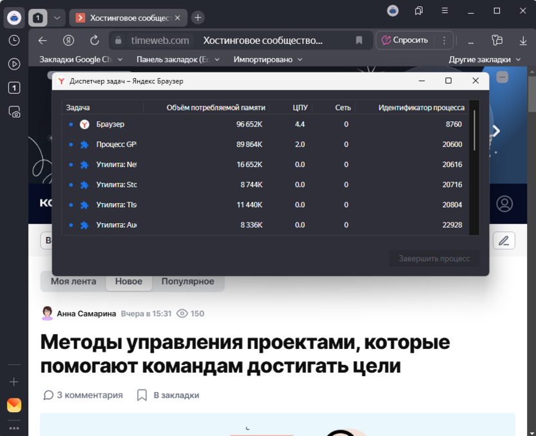Open the sidebar panel toggle icon in toolbar
Viewport: 536px width, 436px height.
[497, 41]
